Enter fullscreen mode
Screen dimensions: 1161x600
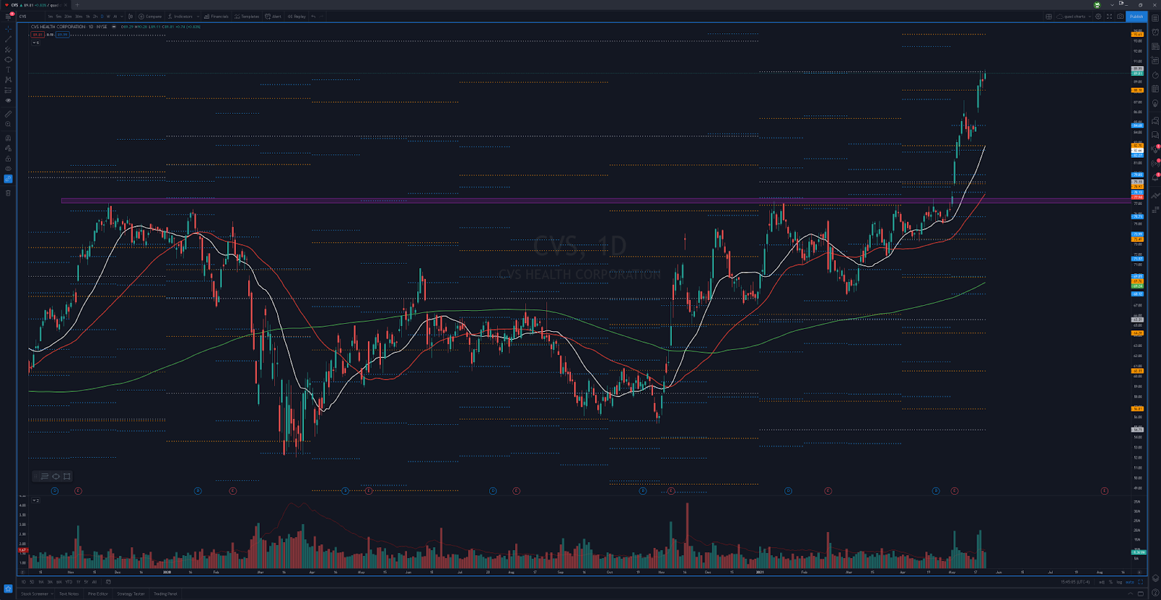click(x=1109, y=17)
